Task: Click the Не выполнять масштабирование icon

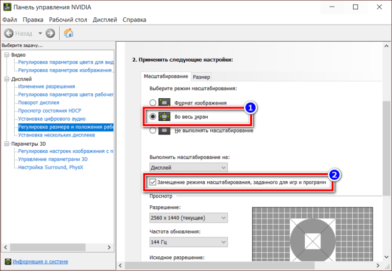Action: (164, 130)
